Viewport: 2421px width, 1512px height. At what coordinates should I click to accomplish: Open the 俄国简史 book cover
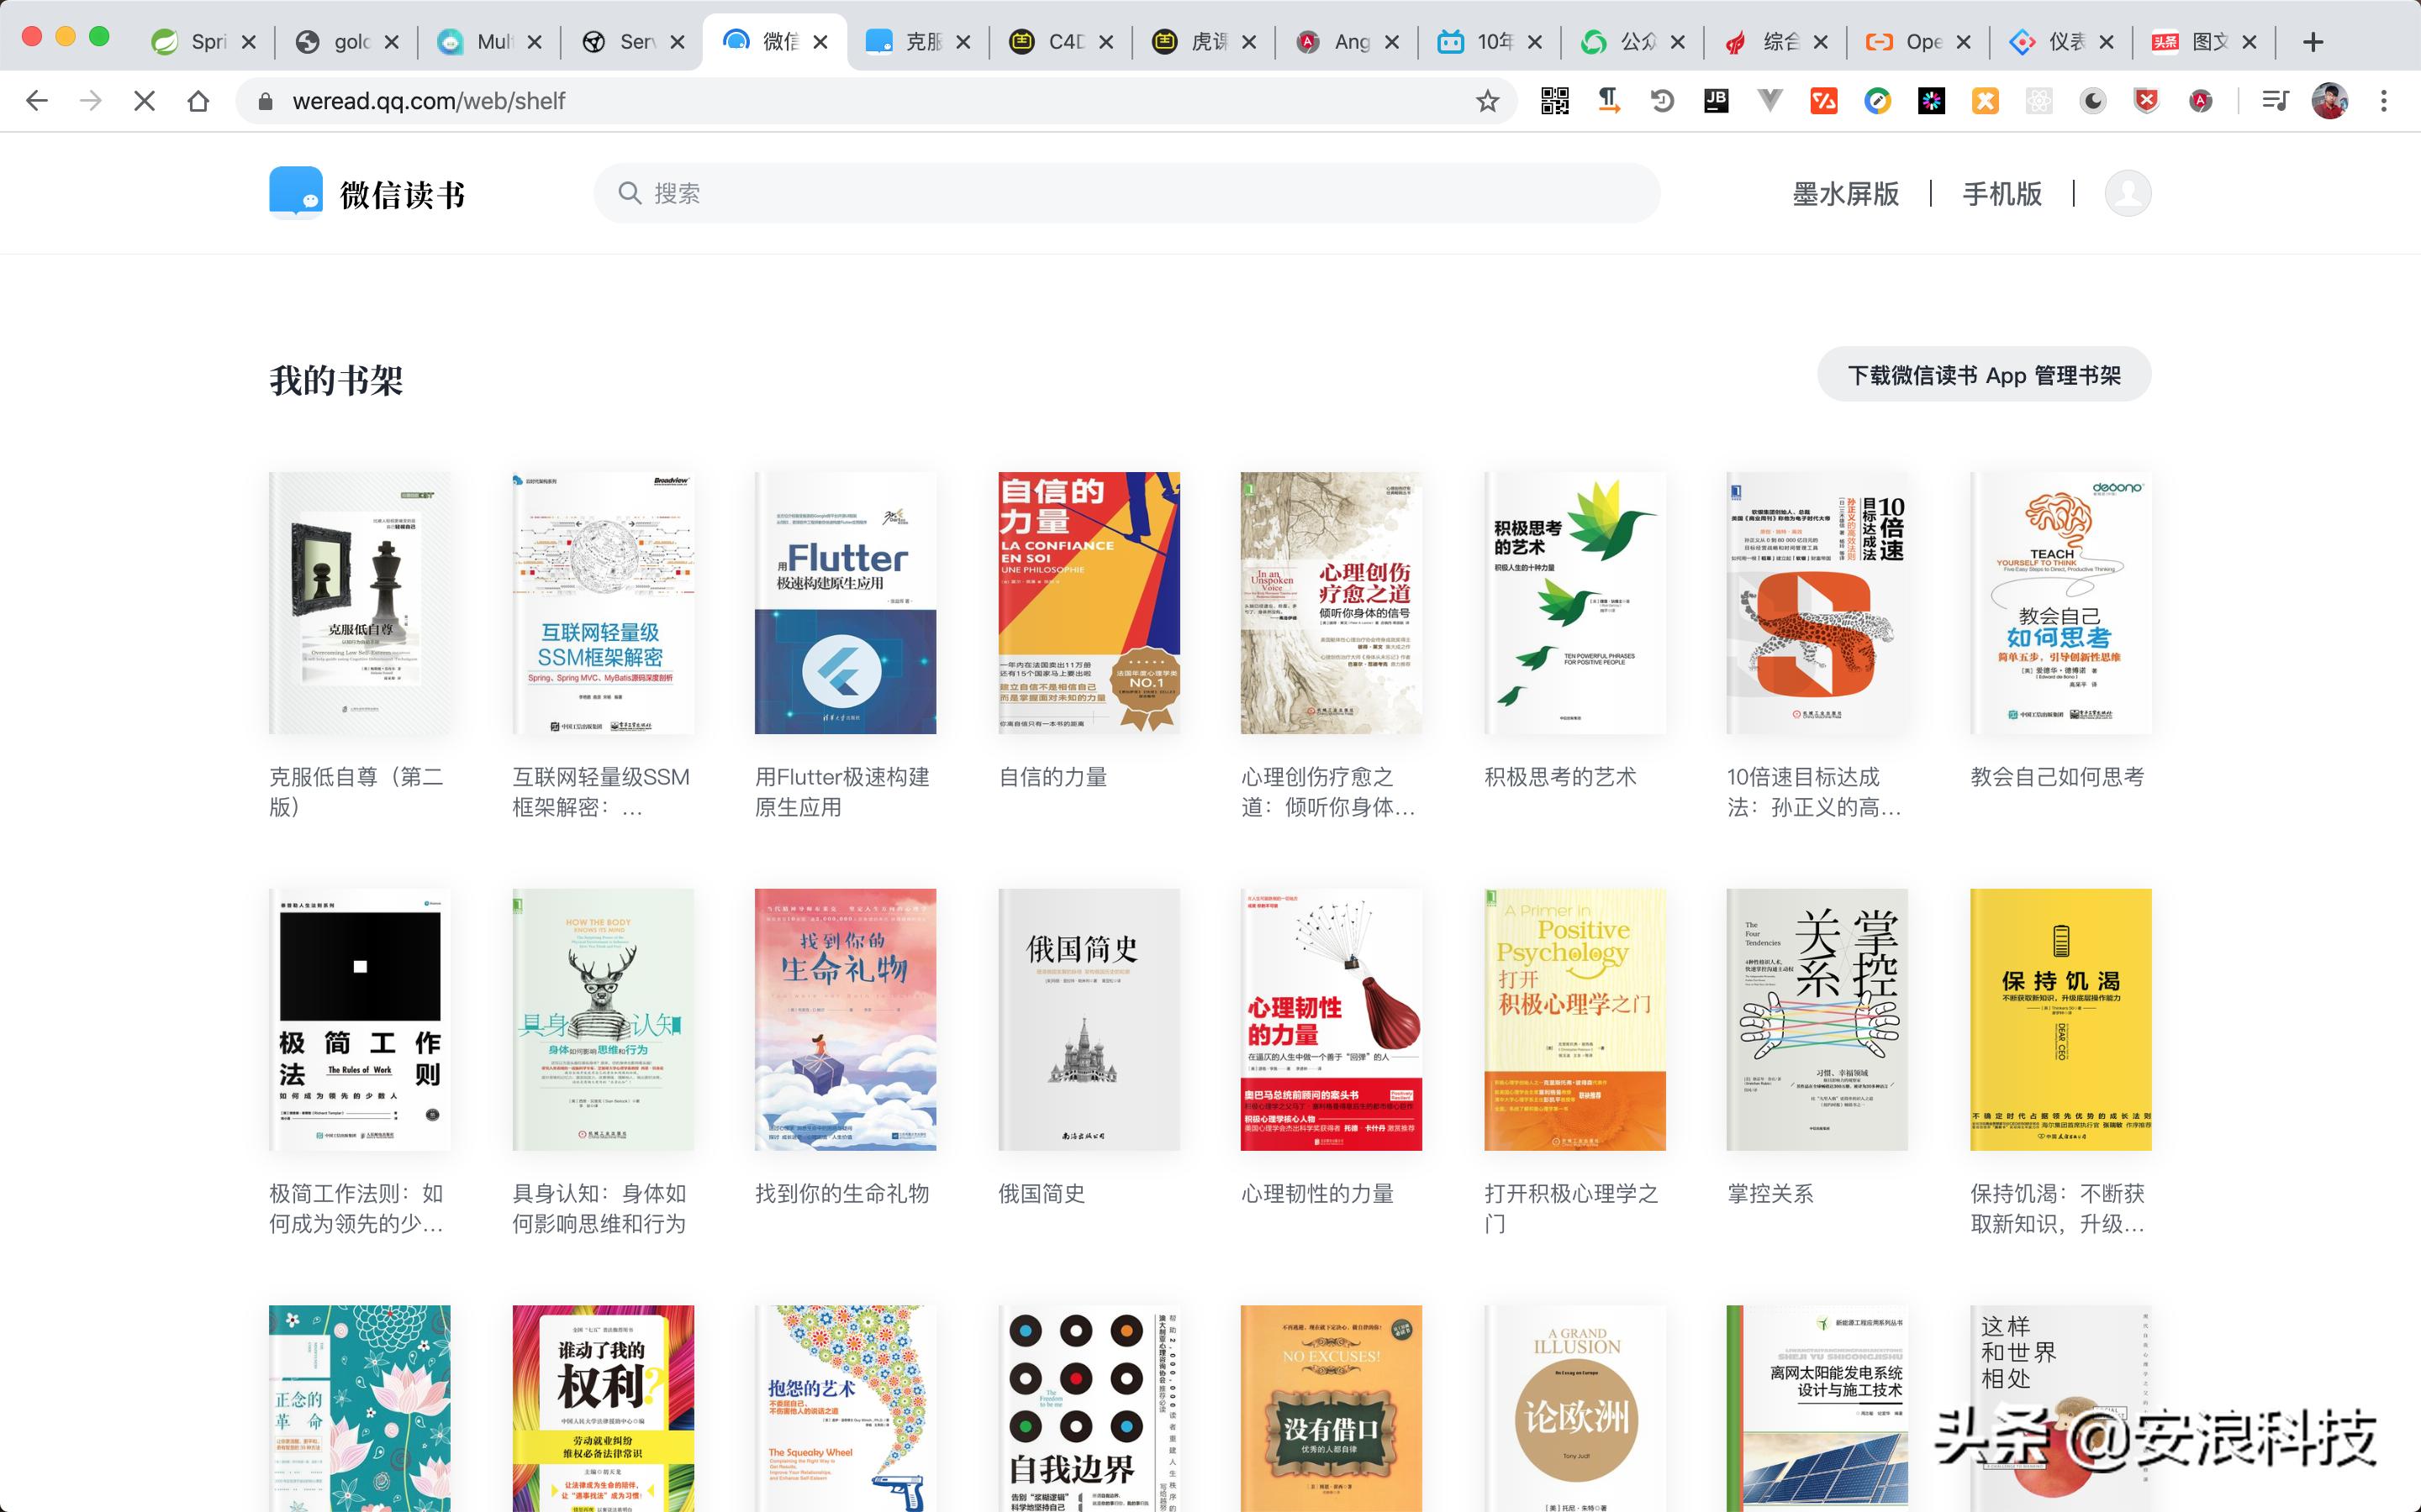pos(1089,1019)
